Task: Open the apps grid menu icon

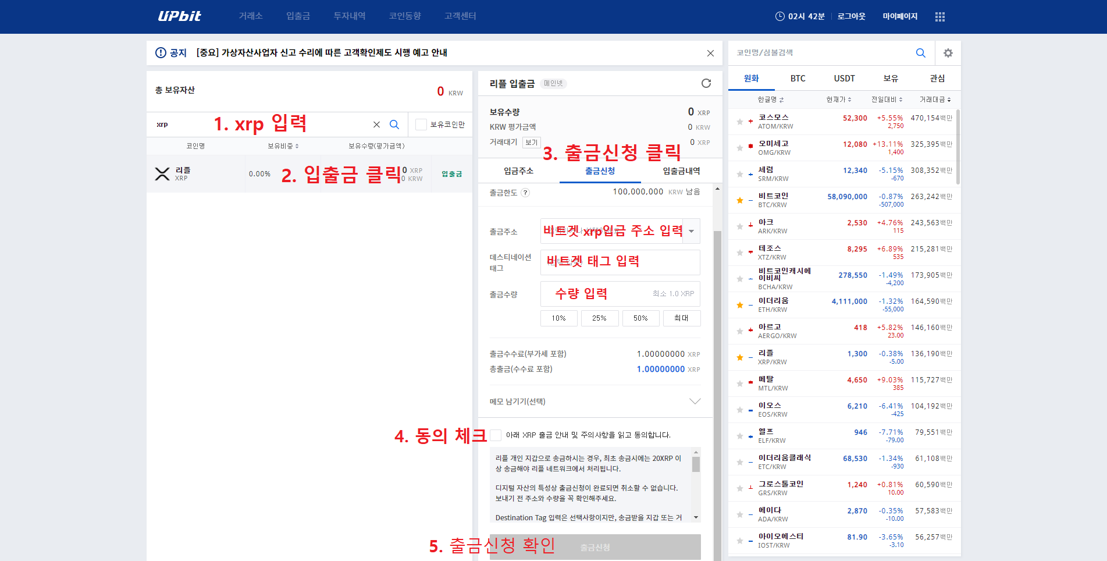Action: pos(939,17)
